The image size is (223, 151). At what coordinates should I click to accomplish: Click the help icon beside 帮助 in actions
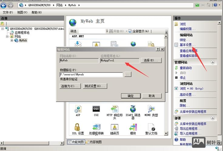pyautogui.click(x=176, y=140)
